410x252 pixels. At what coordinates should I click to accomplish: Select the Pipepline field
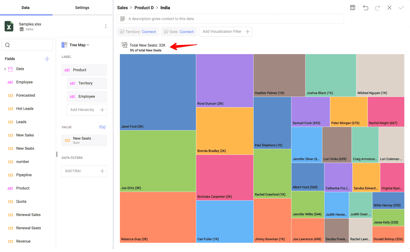pos(24,175)
